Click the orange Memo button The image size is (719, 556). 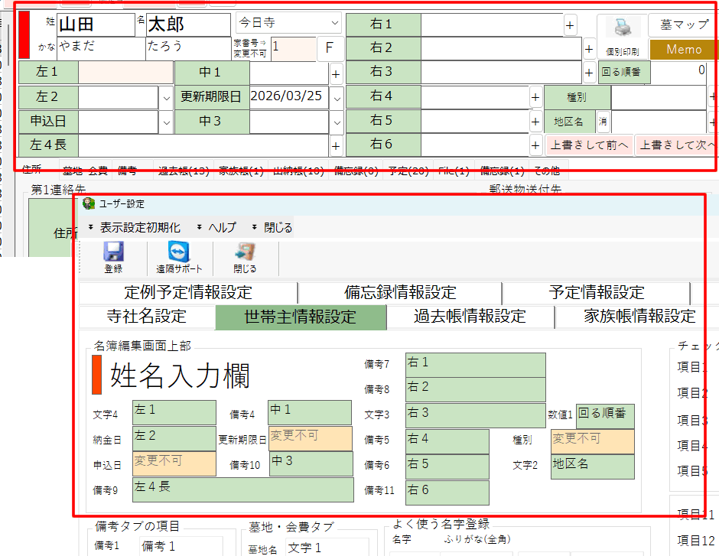click(x=684, y=50)
